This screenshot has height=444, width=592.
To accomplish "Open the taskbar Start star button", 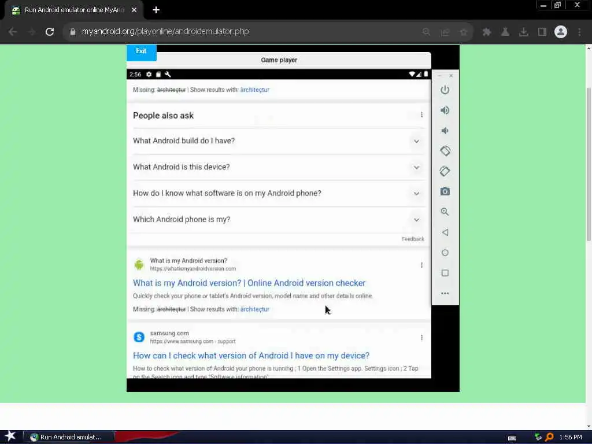I will pos(10,436).
